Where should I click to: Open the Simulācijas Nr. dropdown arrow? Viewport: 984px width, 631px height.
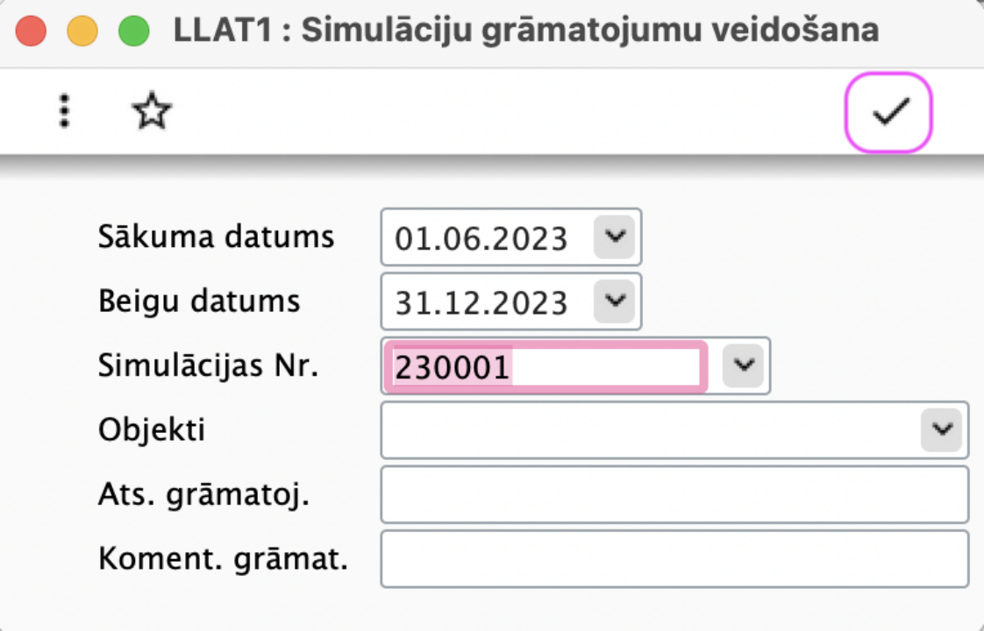click(x=744, y=365)
